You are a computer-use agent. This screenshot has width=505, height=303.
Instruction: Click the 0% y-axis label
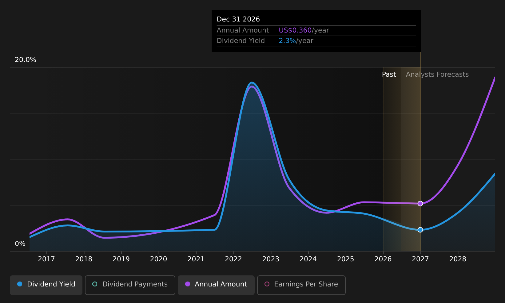pos(20,244)
